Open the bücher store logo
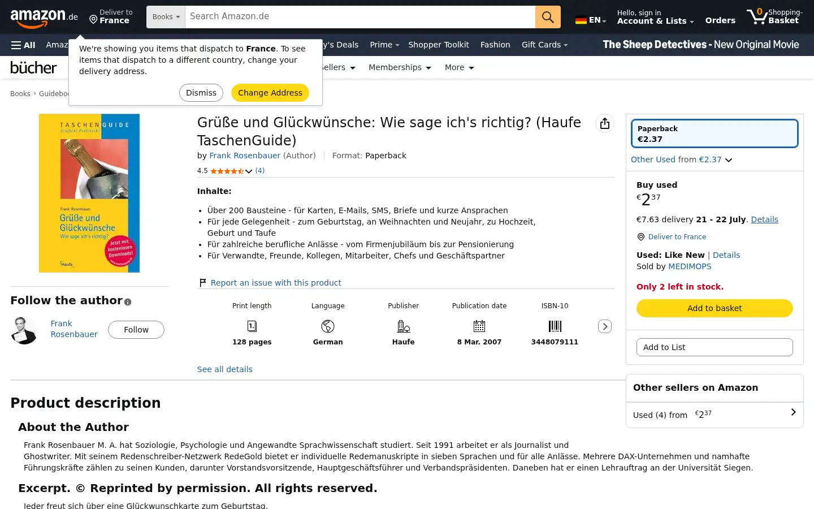This screenshot has height=509, width=814. pyautogui.click(x=33, y=68)
